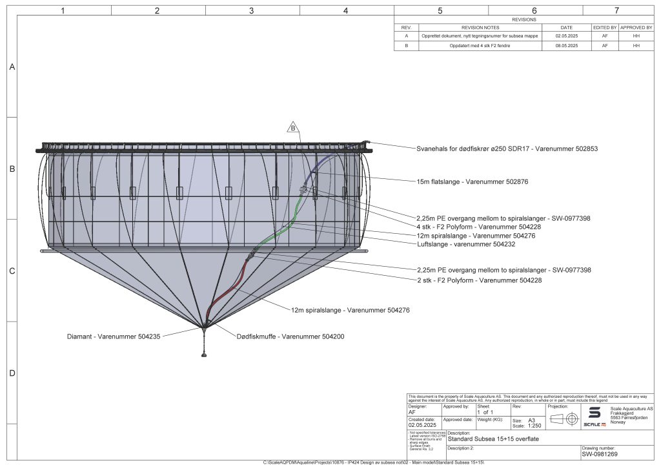Click drawing number 'SW-0981269'

point(600,455)
